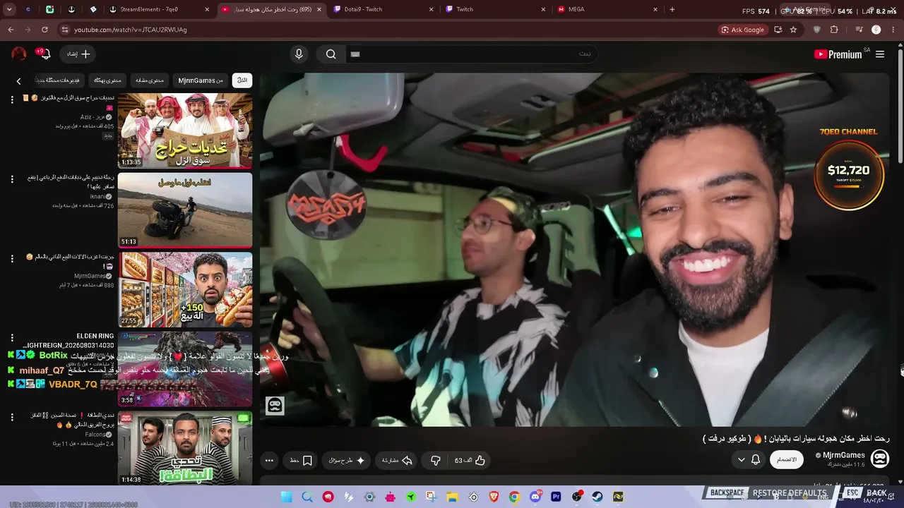Close the MEGA browser tab
This screenshot has height=508, width=904.
pyautogui.click(x=655, y=9)
